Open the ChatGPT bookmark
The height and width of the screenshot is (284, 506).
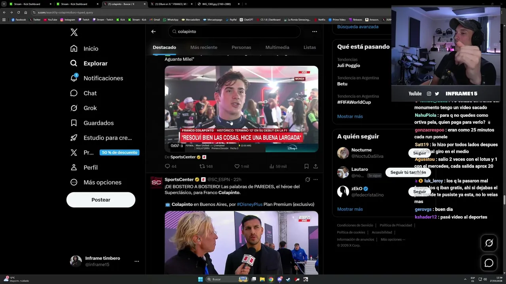point(247,20)
